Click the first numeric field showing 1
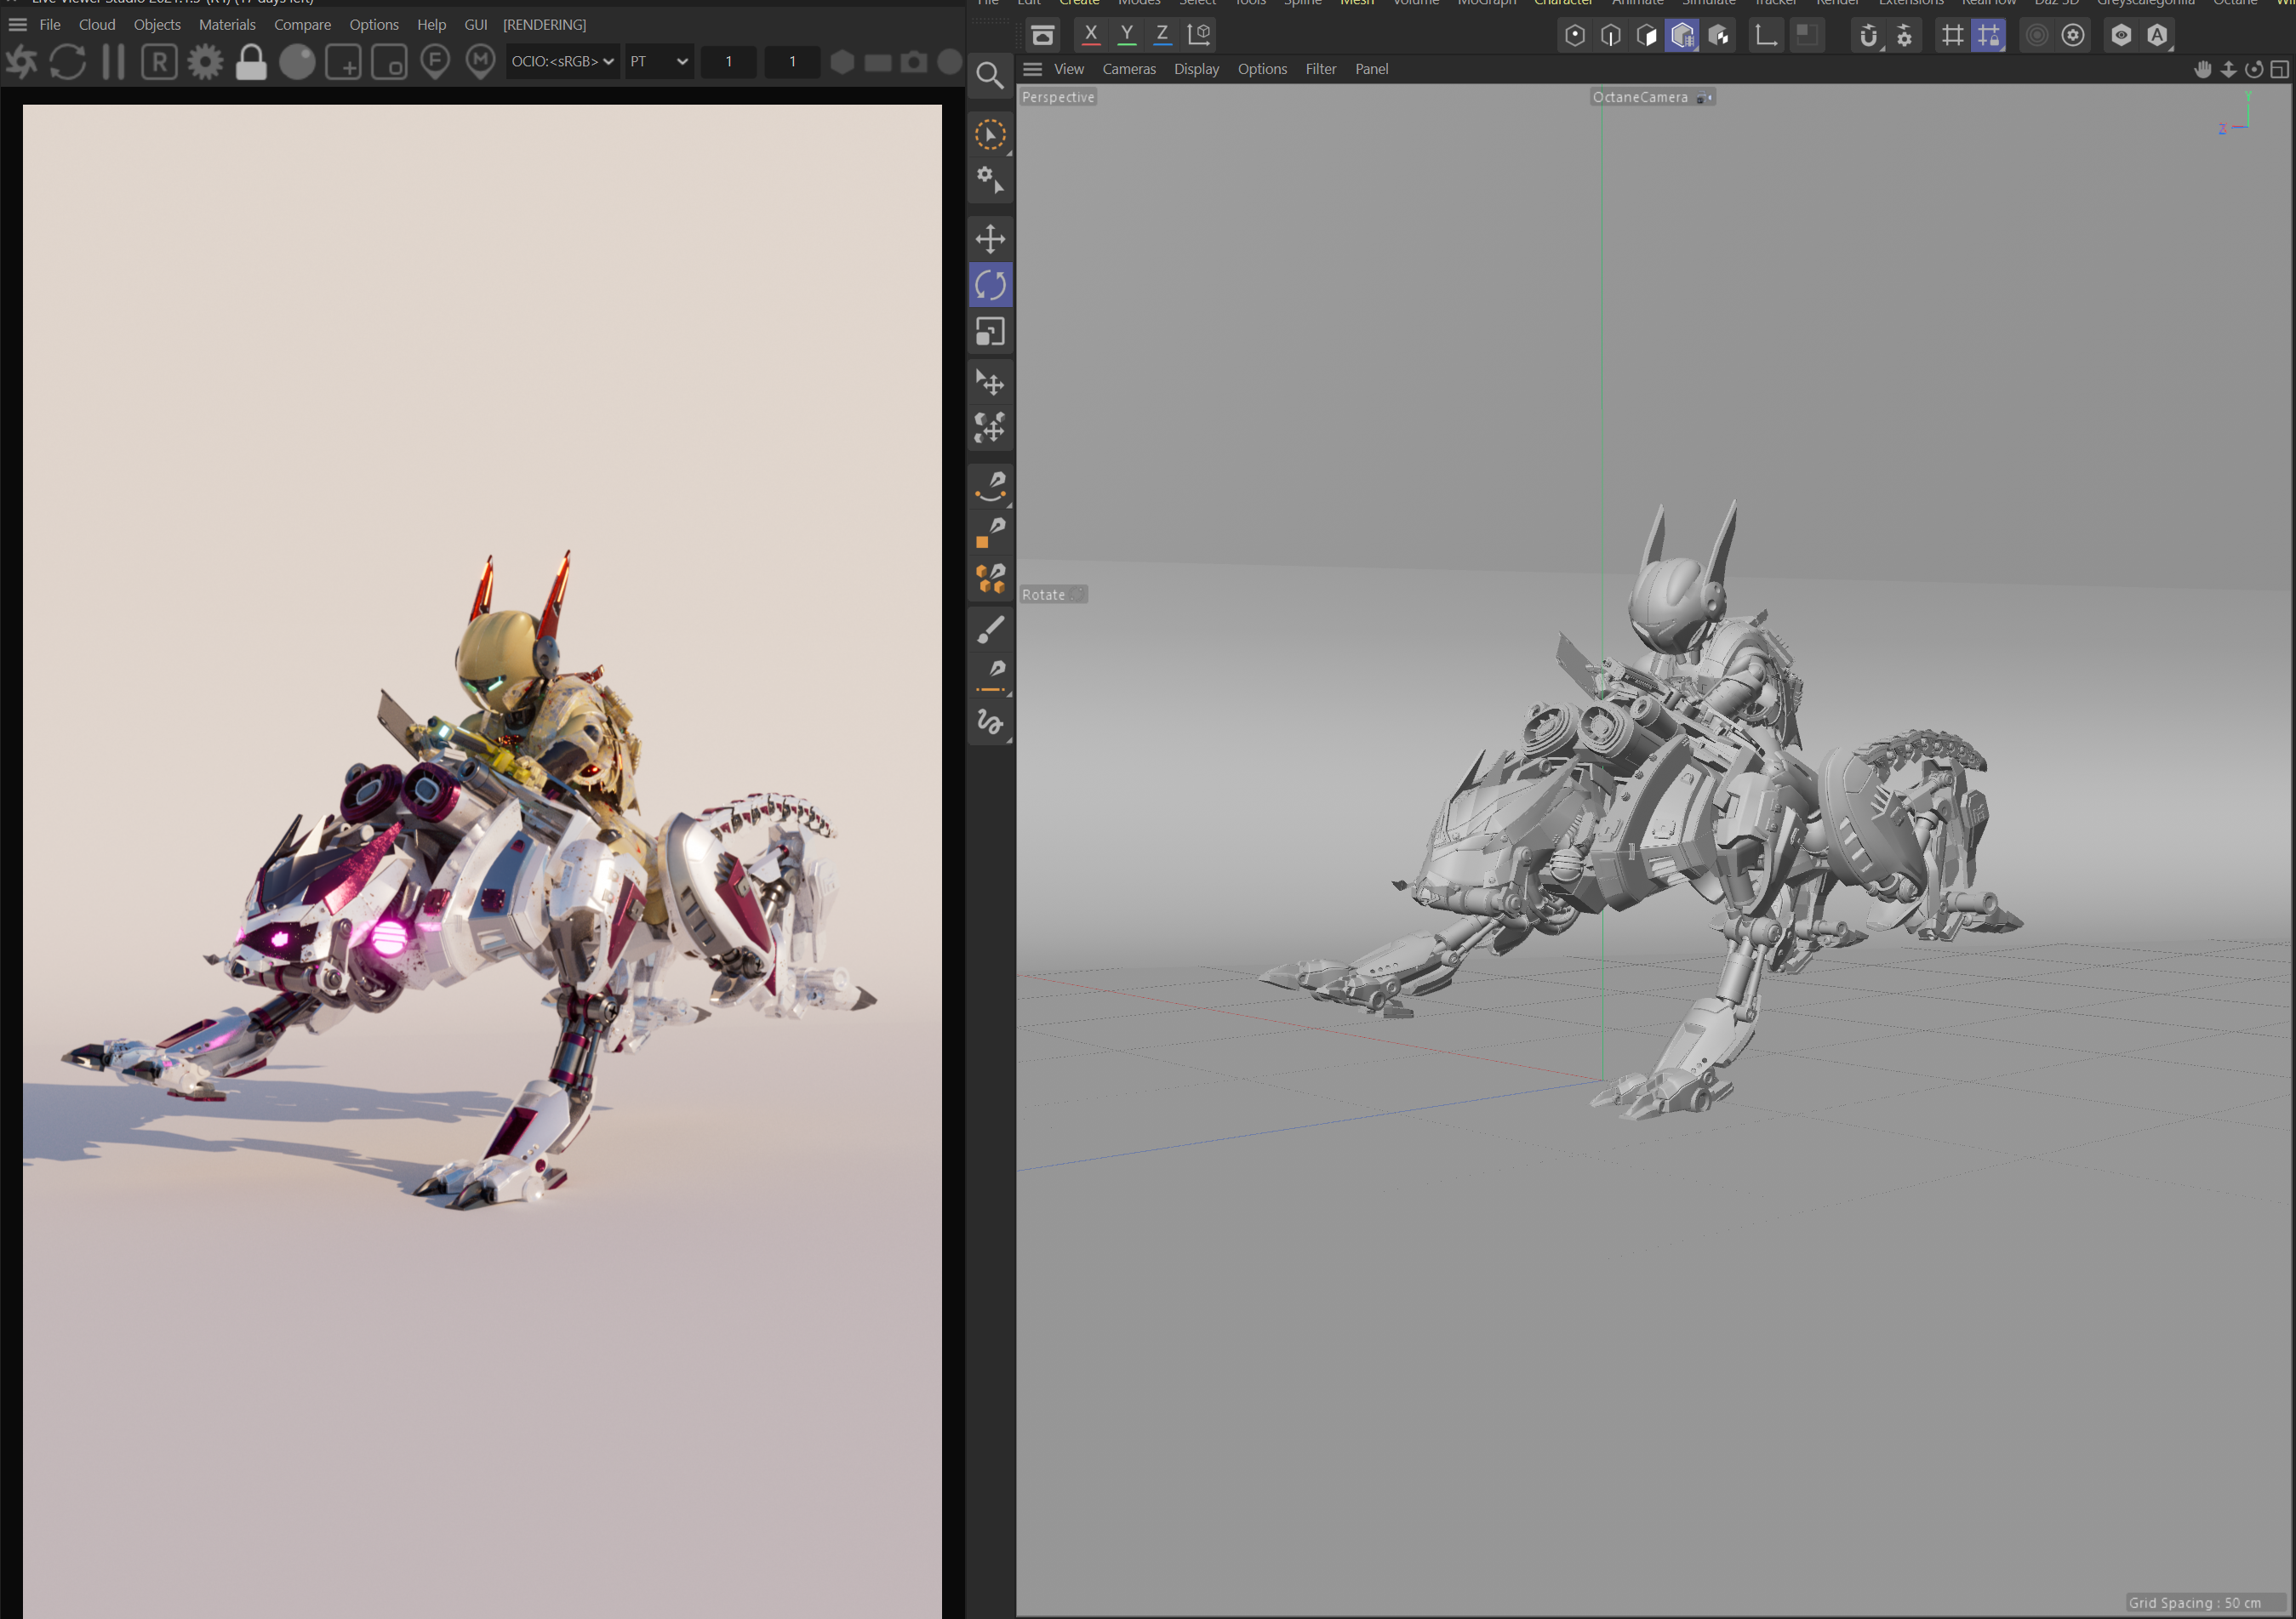 [729, 62]
